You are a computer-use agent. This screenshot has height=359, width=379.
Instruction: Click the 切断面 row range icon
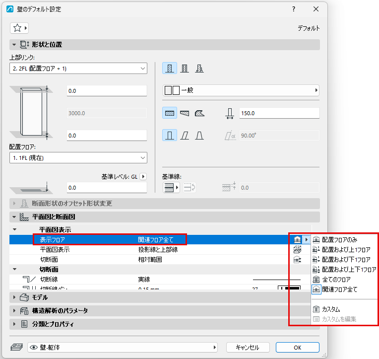click(x=297, y=260)
